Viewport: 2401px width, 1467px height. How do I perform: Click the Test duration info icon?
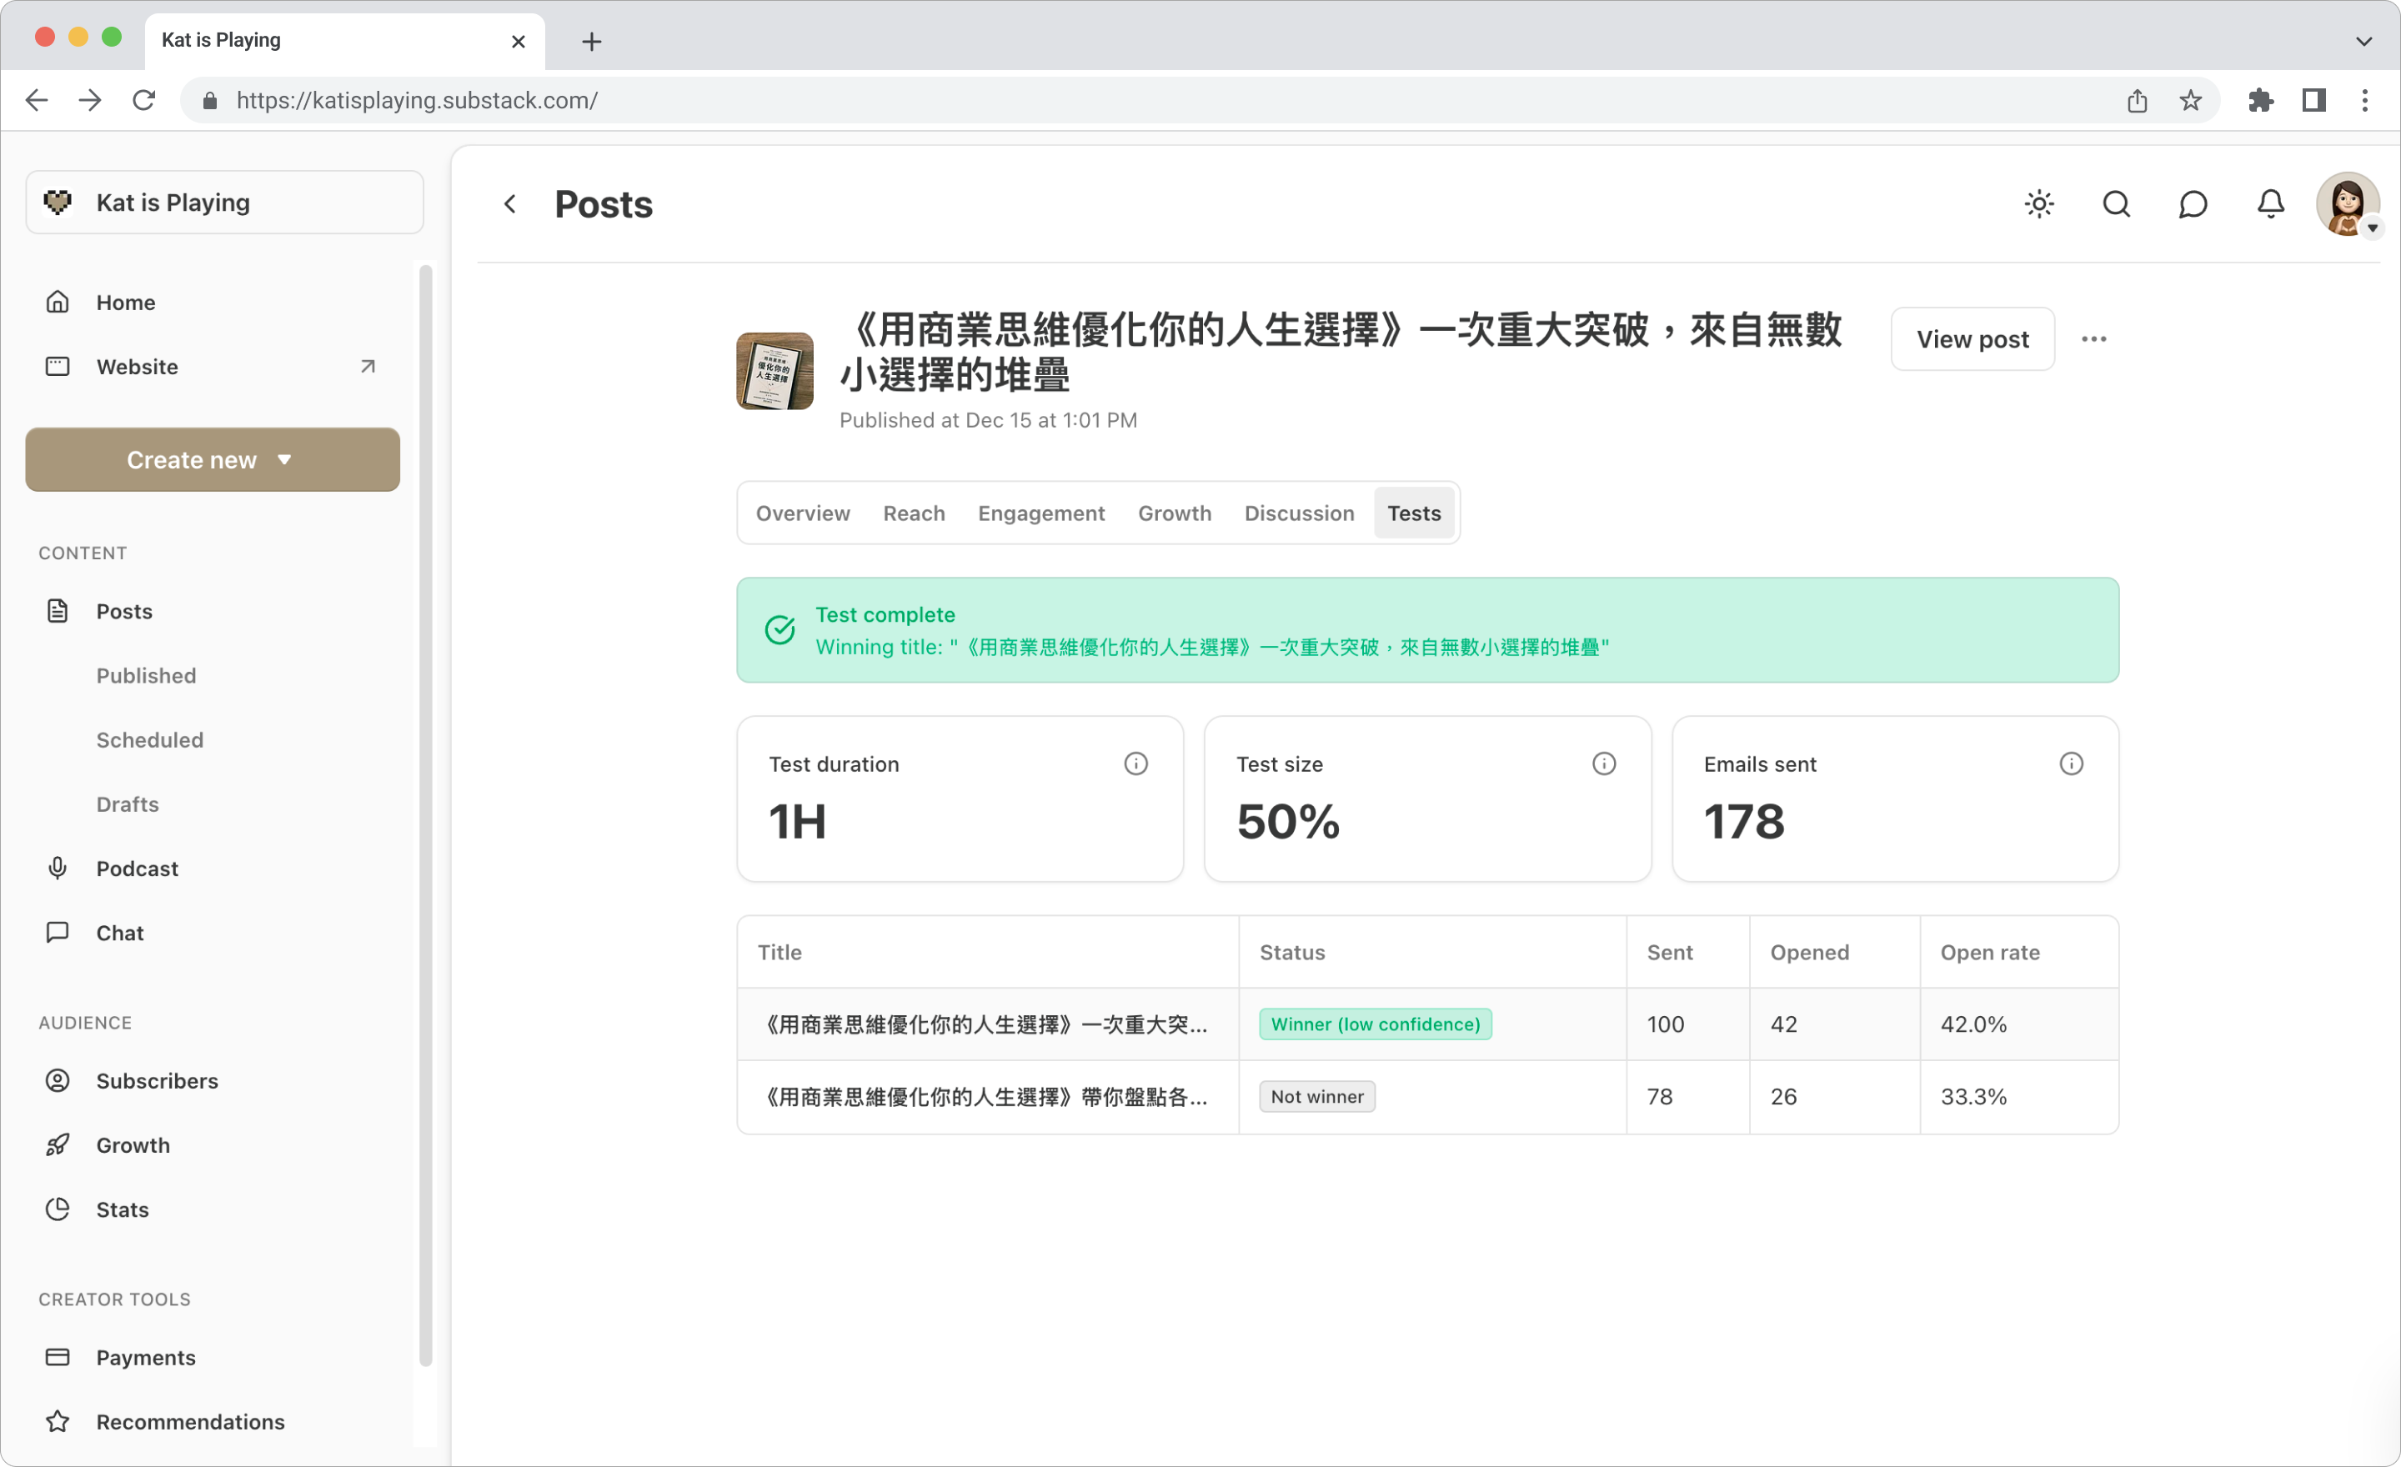coord(1135,764)
